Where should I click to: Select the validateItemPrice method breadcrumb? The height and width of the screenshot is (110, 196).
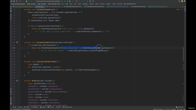[x=130, y=4]
